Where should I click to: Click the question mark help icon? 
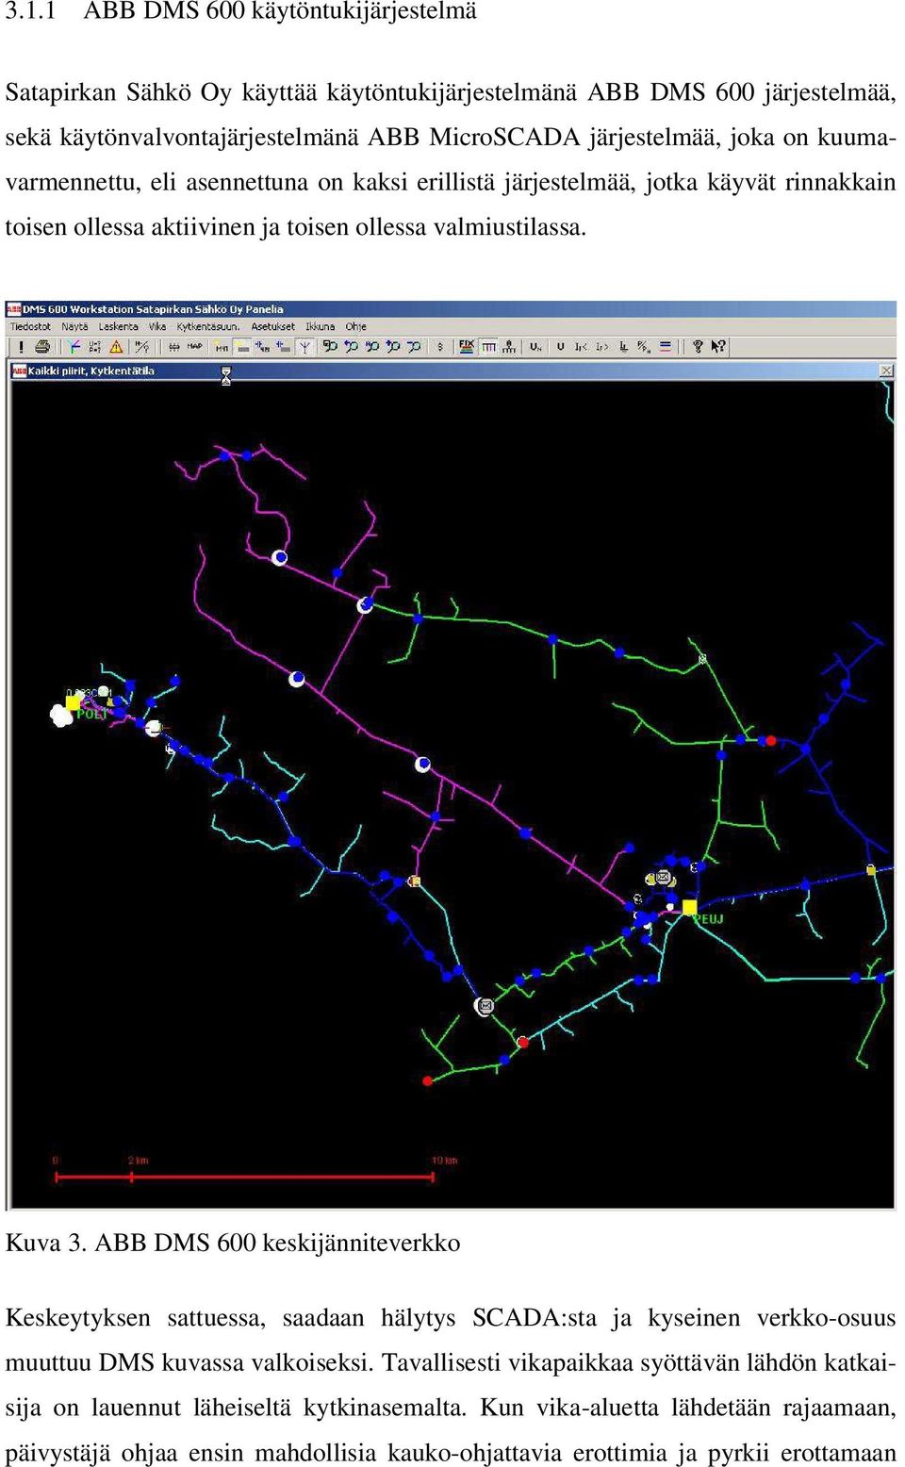point(698,347)
